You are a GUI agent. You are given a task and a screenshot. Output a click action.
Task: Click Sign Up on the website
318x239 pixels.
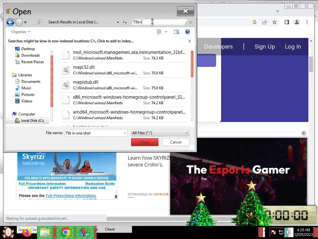coord(265,47)
